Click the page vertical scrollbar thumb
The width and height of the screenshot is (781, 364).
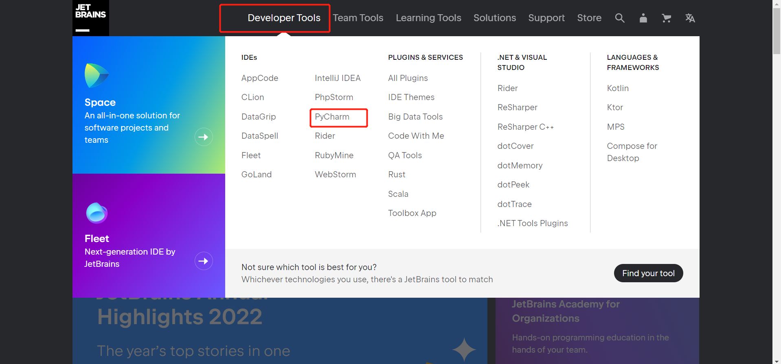point(777,31)
